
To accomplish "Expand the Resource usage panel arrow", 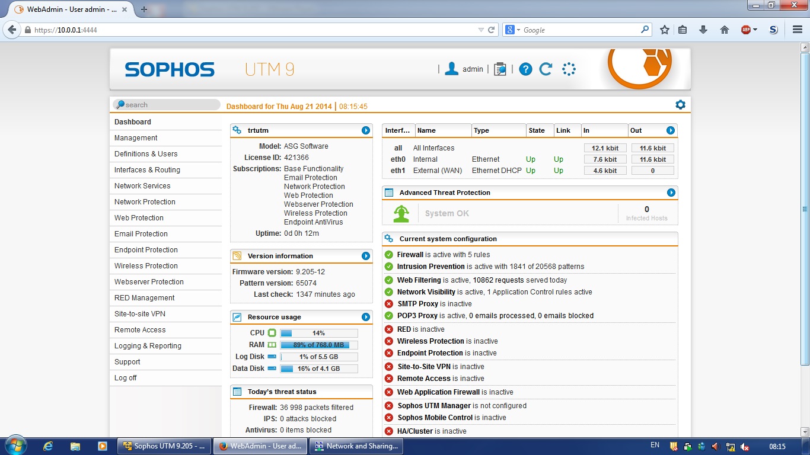I will click(366, 317).
